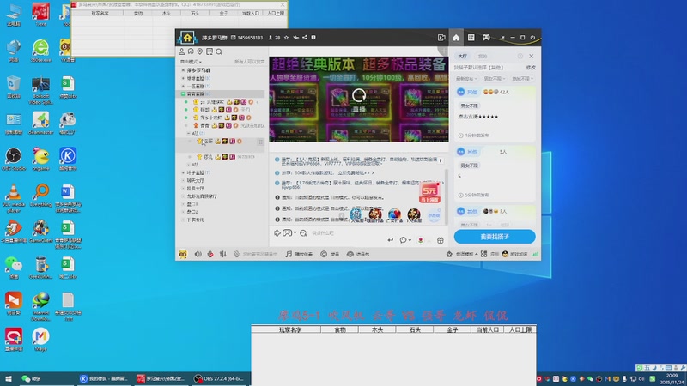Image resolution: width=687 pixels, height=386 pixels.
Task: Click the enter/return arrow icon in chat box
Action: (x=390, y=240)
